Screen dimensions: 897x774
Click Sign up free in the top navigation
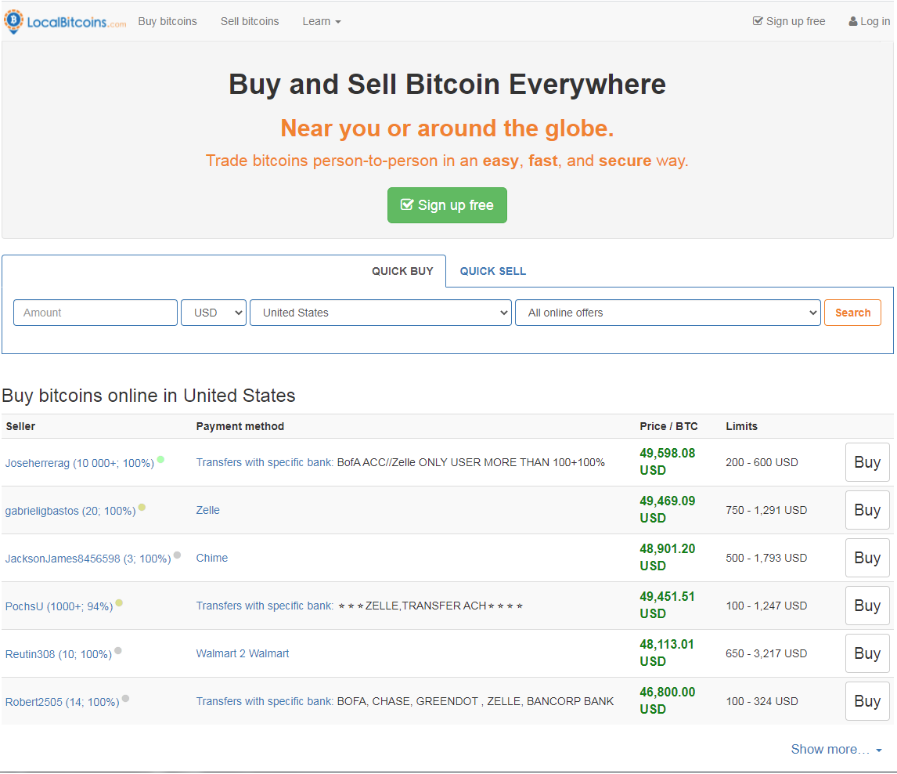click(789, 21)
